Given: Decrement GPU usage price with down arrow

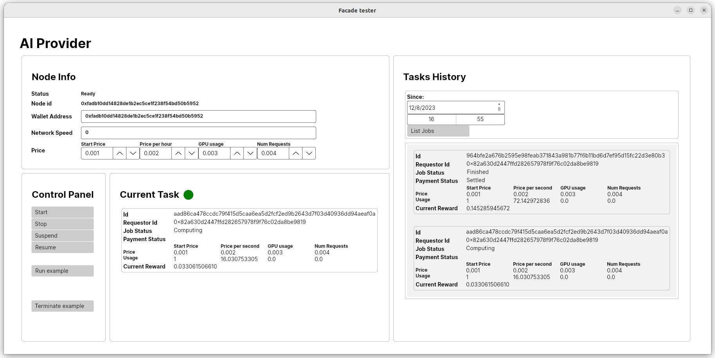Looking at the screenshot, I should [250, 153].
